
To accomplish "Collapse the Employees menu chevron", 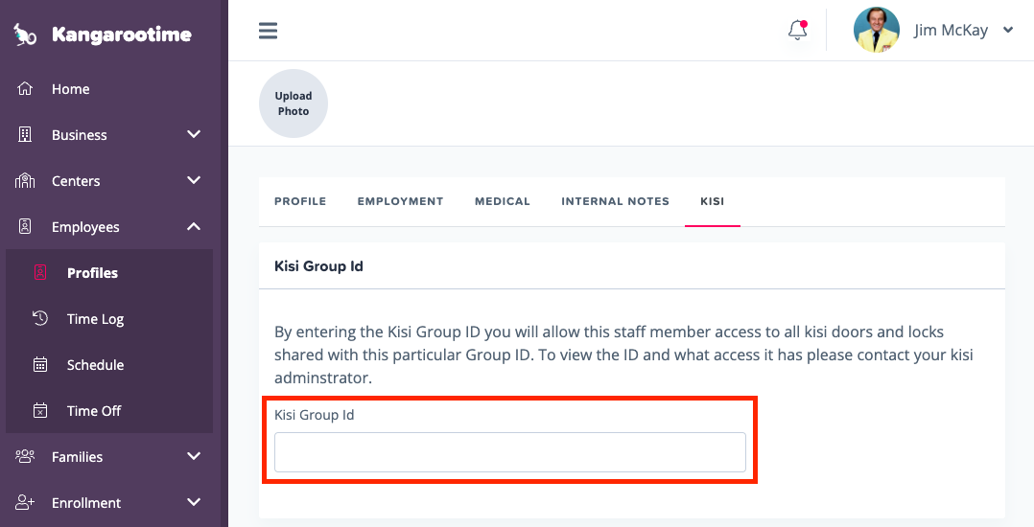I will (x=194, y=227).
